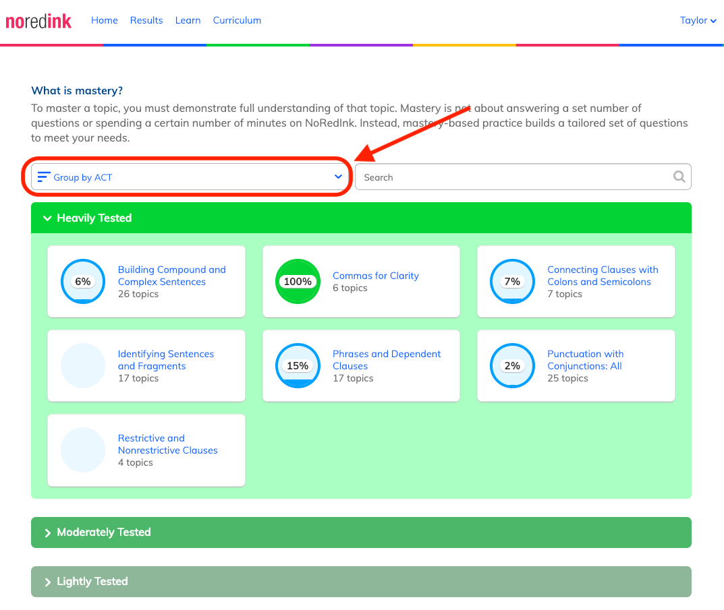Open Punctuation with Conjunctions: All
This screenshot has width=724, height=610.
pyautogui.click(x=586, y=360)
